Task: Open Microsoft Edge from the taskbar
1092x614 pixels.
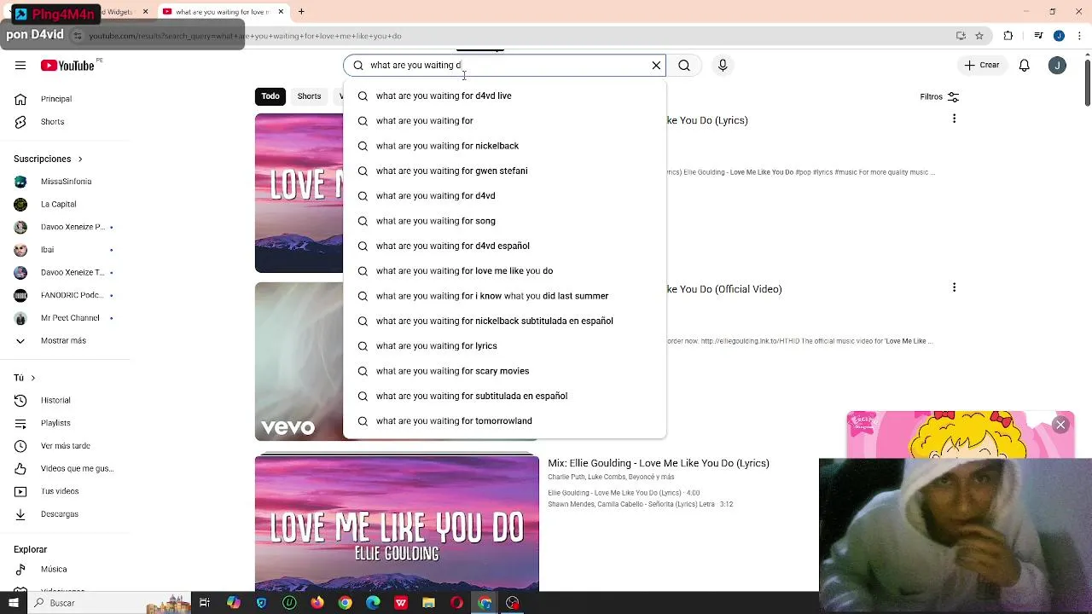Action: (x=373, y=603)
